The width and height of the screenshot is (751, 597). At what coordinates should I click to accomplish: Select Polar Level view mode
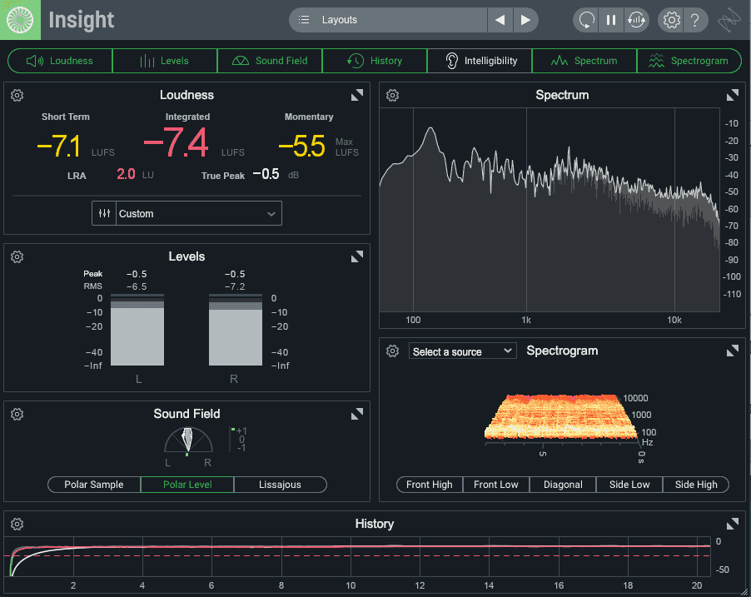[x=187, y=485]
